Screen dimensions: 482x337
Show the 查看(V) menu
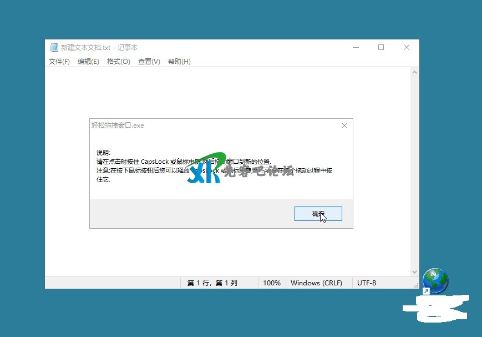(x=149, y=62)
